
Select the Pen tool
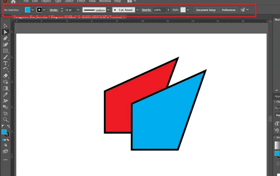5,38
